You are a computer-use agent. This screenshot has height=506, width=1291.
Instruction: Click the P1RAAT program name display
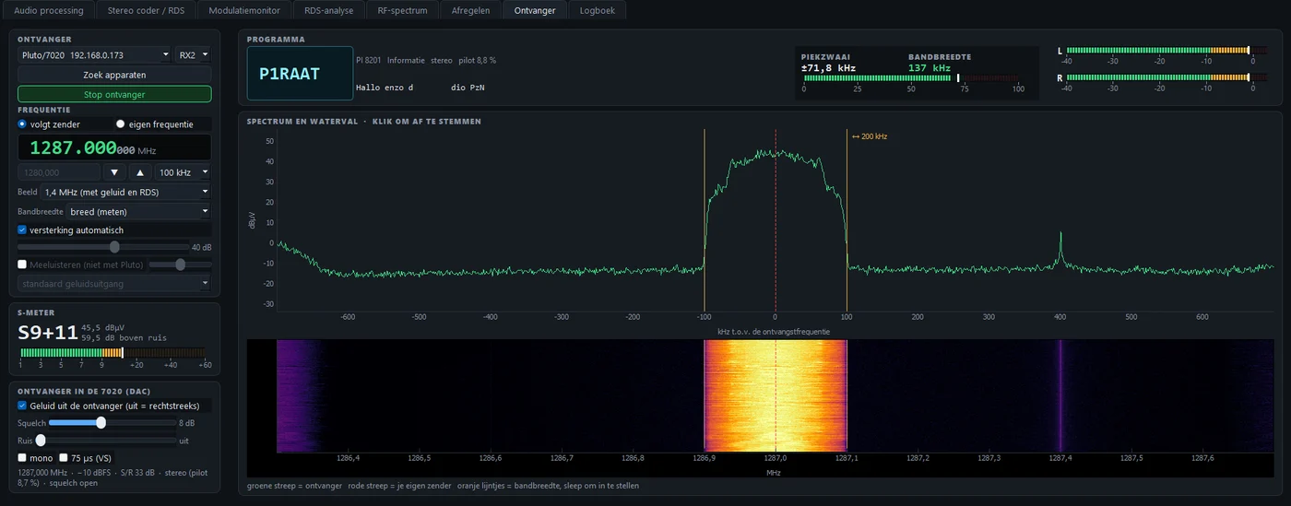300,74
